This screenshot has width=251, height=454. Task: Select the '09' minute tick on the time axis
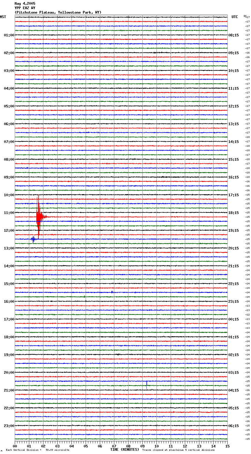[142, 446]
